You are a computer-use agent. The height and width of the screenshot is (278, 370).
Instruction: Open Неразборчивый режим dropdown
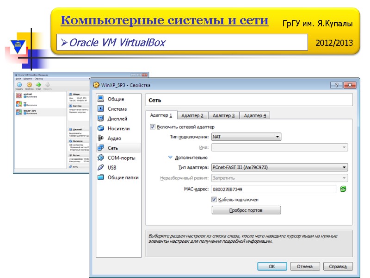coord(279,178)
